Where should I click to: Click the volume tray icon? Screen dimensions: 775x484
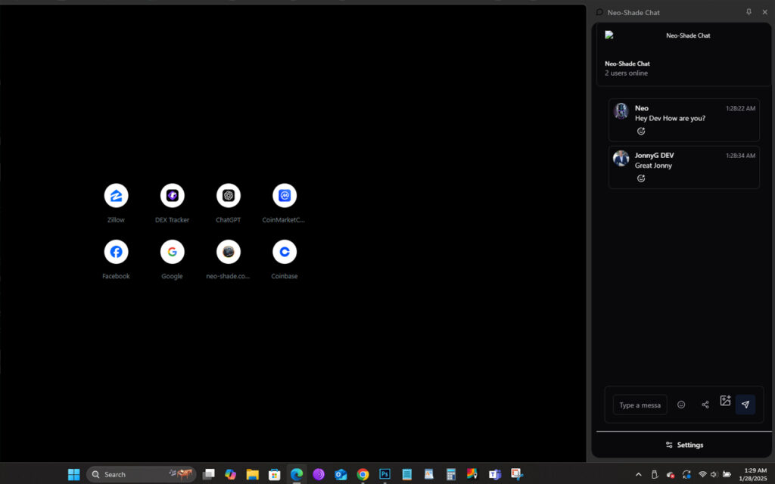[714, 475]
